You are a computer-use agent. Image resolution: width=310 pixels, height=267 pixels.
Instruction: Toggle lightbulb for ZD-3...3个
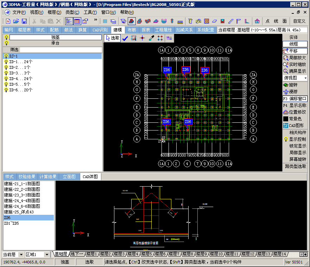click(6, 73)
